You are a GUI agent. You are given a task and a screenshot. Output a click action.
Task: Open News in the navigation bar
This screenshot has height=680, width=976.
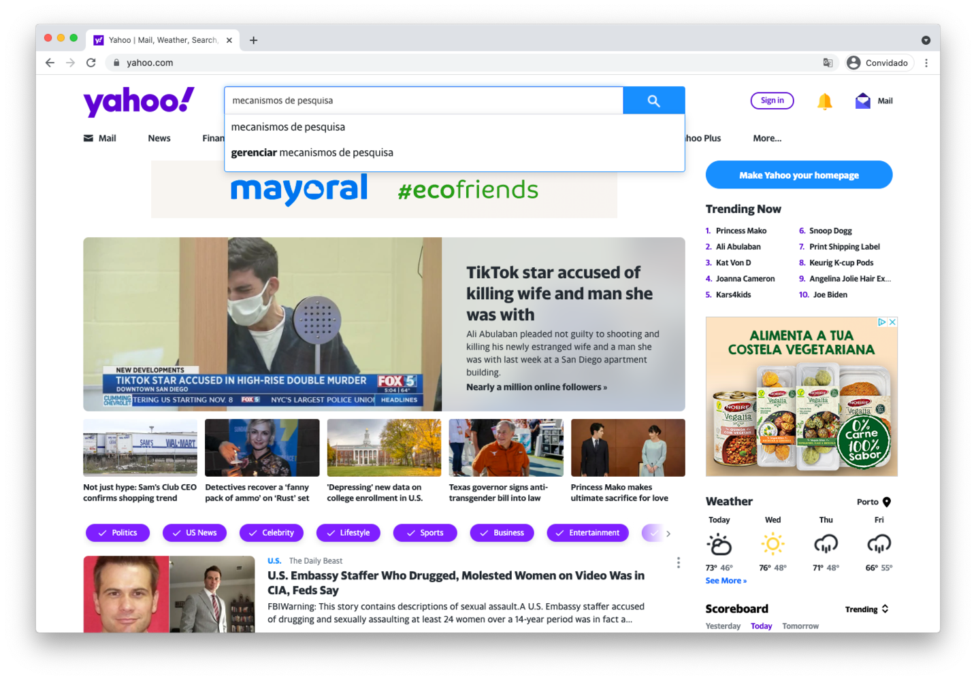(x=159, y=138)
